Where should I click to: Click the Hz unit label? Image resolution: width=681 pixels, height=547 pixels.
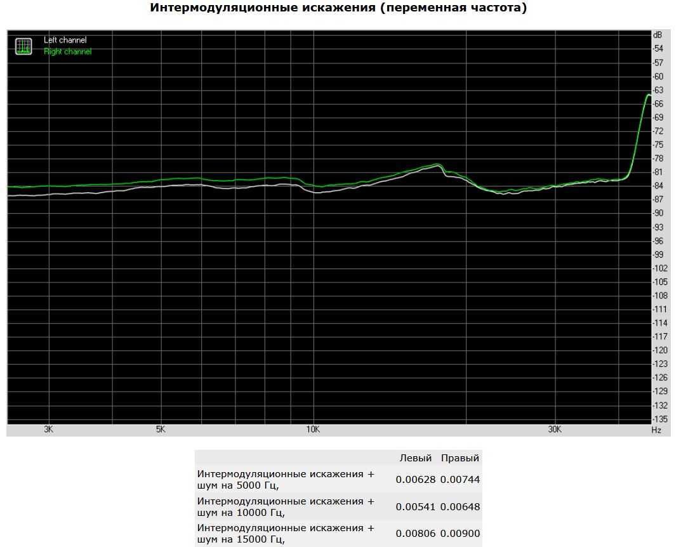[656, 430]
